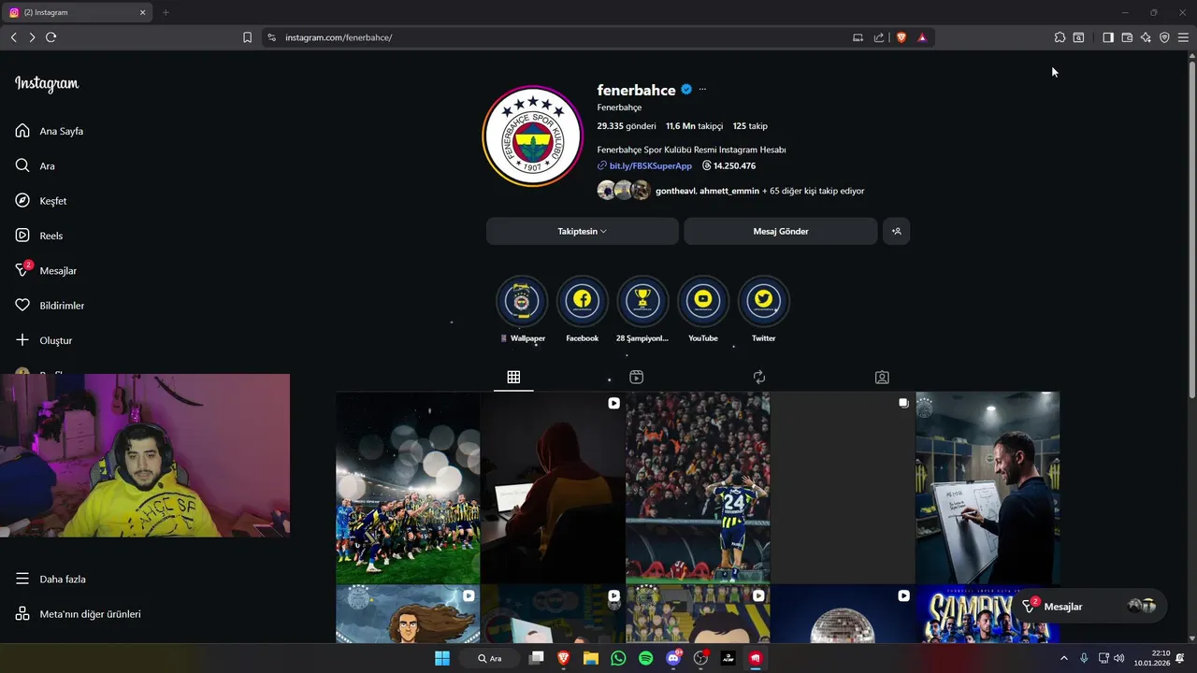Reload the page
Viewport: 1197px width, 673px height.
tap(50, 37)
